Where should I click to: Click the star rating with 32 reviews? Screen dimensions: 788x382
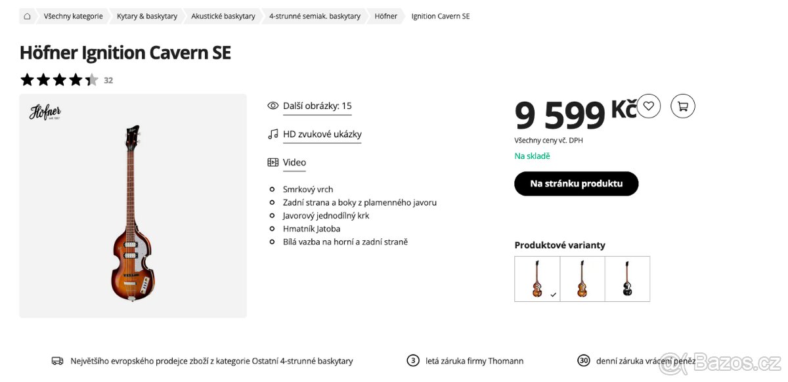[x=59, y=80]
